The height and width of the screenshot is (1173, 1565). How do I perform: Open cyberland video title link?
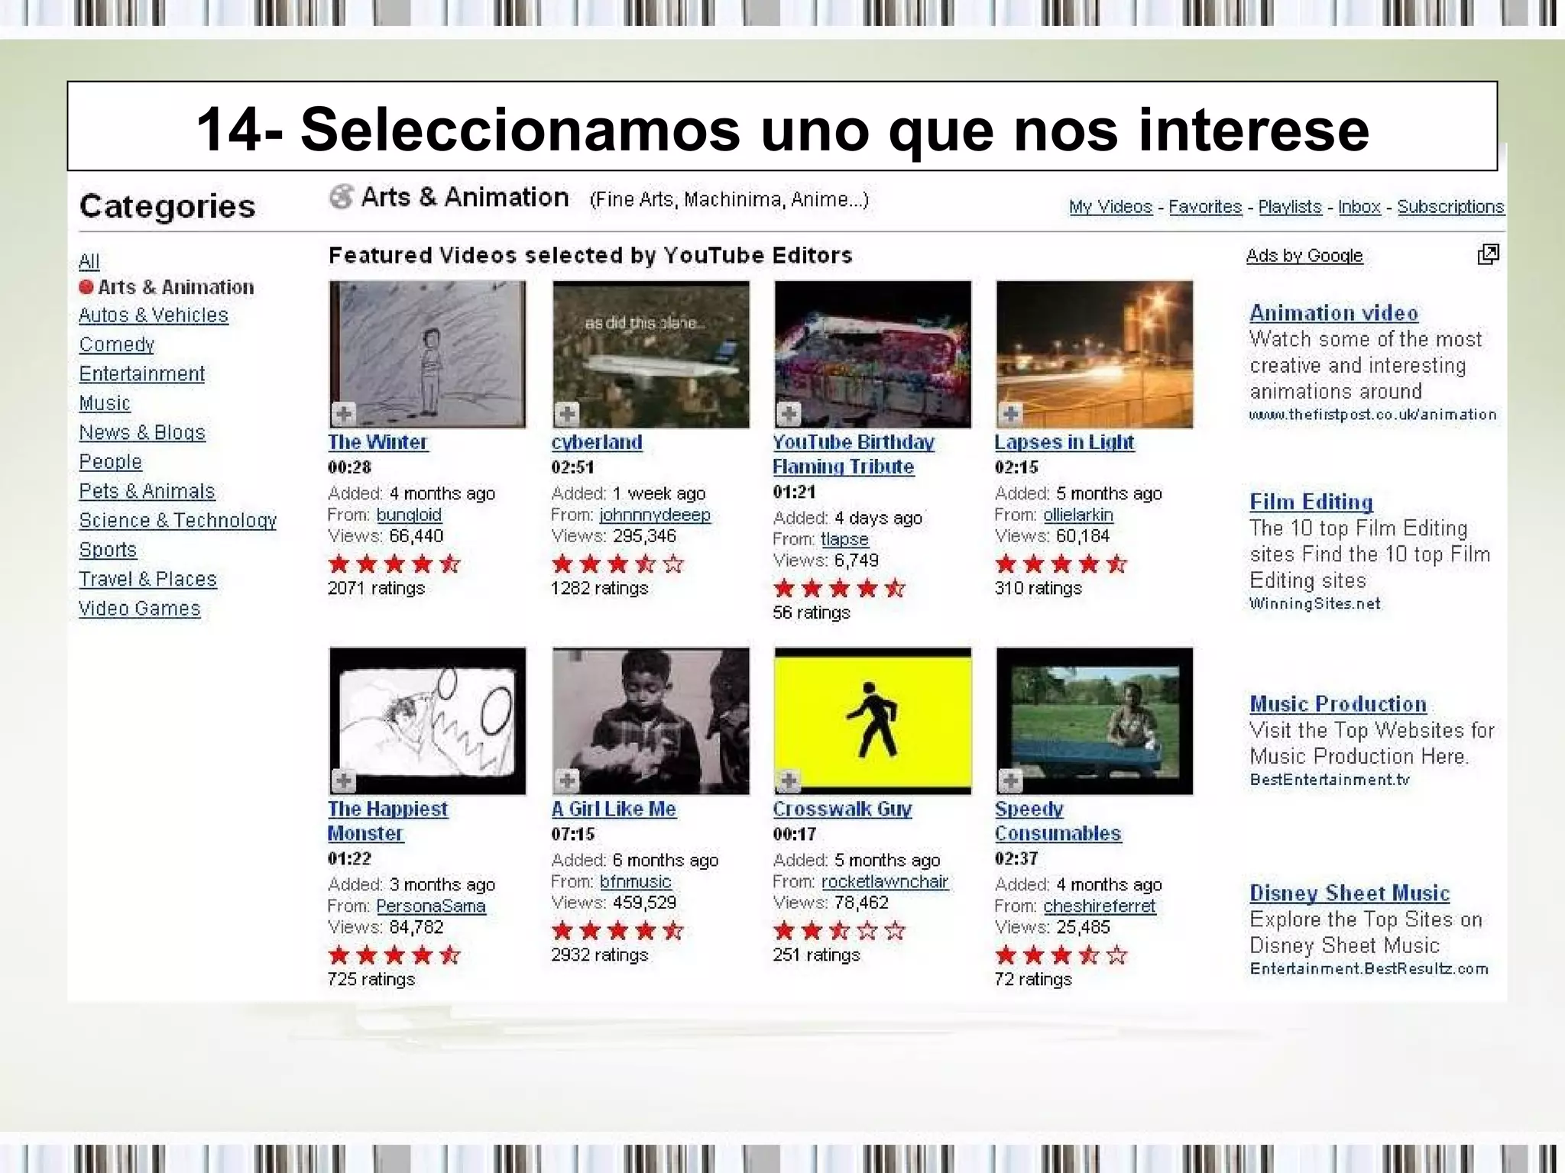(597, 442)
